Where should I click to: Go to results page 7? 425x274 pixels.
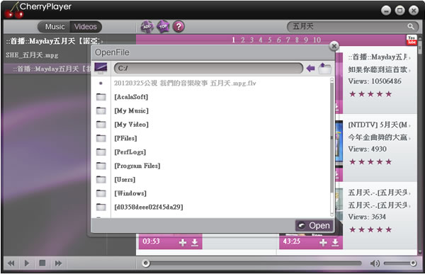point(288,40)
